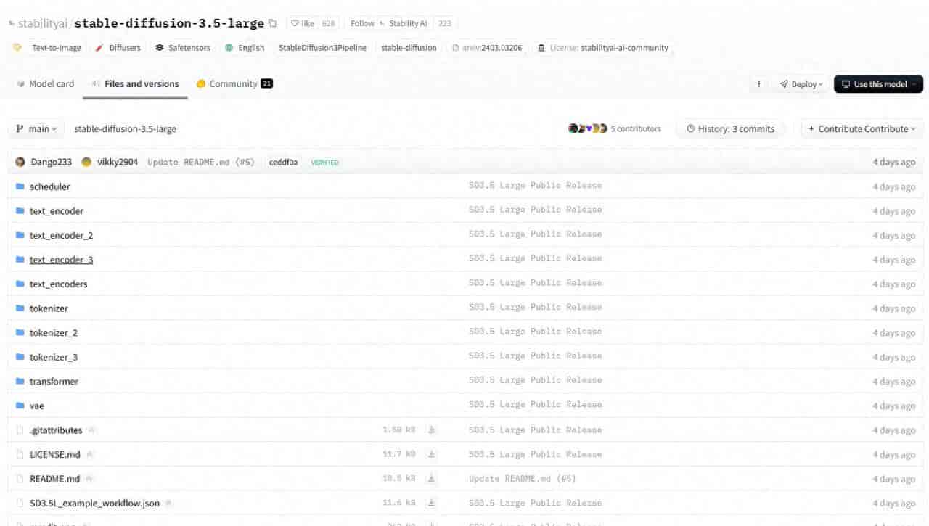Image resolution: width=929 pixels, height=526 pixels.
Task: Open the .gitattributes file
Action: (x=56, y=430)
